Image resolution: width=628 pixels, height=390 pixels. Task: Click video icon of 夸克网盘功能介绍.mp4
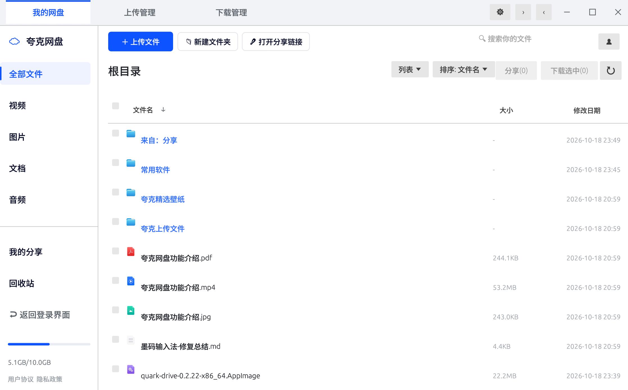click(x=131, y=281)
